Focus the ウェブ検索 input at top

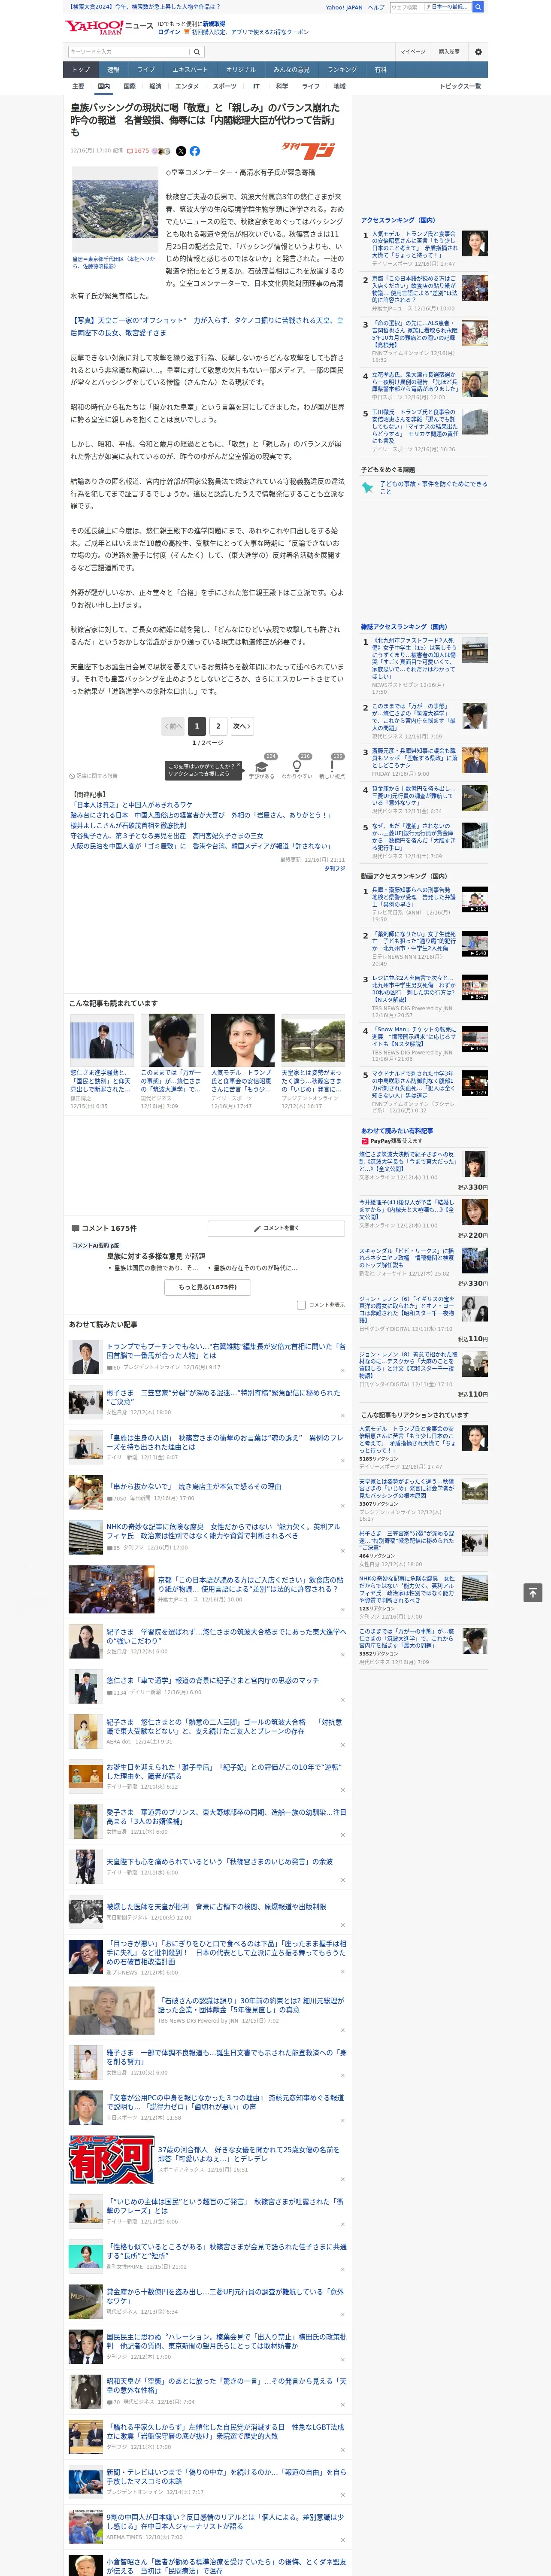406,7
